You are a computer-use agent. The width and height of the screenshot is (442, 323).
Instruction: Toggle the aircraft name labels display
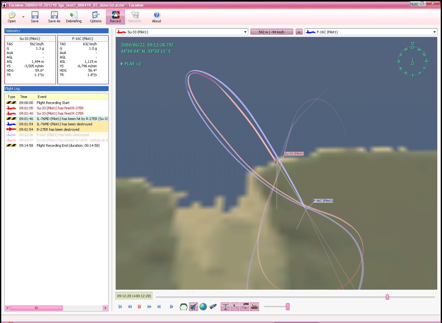[245, 307]
